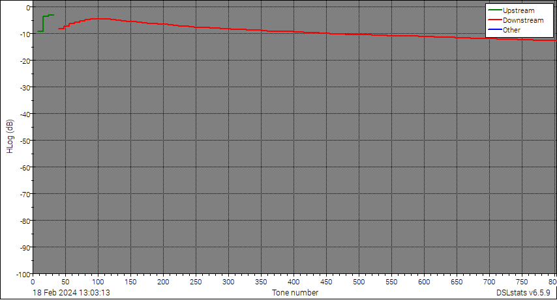557x300 pixels.
Task: Click the 100 label on X axis
Action: pyautogui.click(x=98, y=282)
